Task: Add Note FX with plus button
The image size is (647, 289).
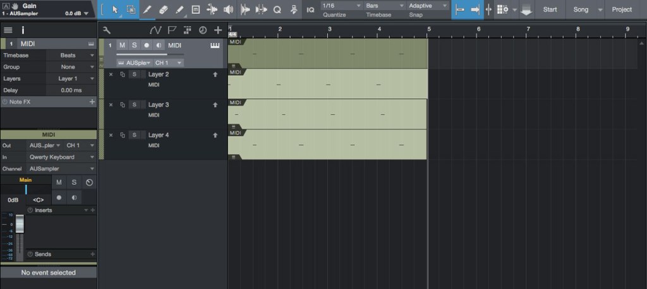Action: coord(92,102)
